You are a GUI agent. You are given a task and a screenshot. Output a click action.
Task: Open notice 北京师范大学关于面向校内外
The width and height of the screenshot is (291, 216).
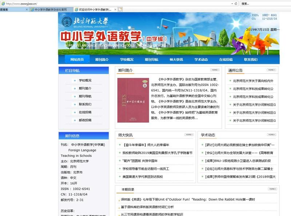pyautogui.click(x=253, y=81)
